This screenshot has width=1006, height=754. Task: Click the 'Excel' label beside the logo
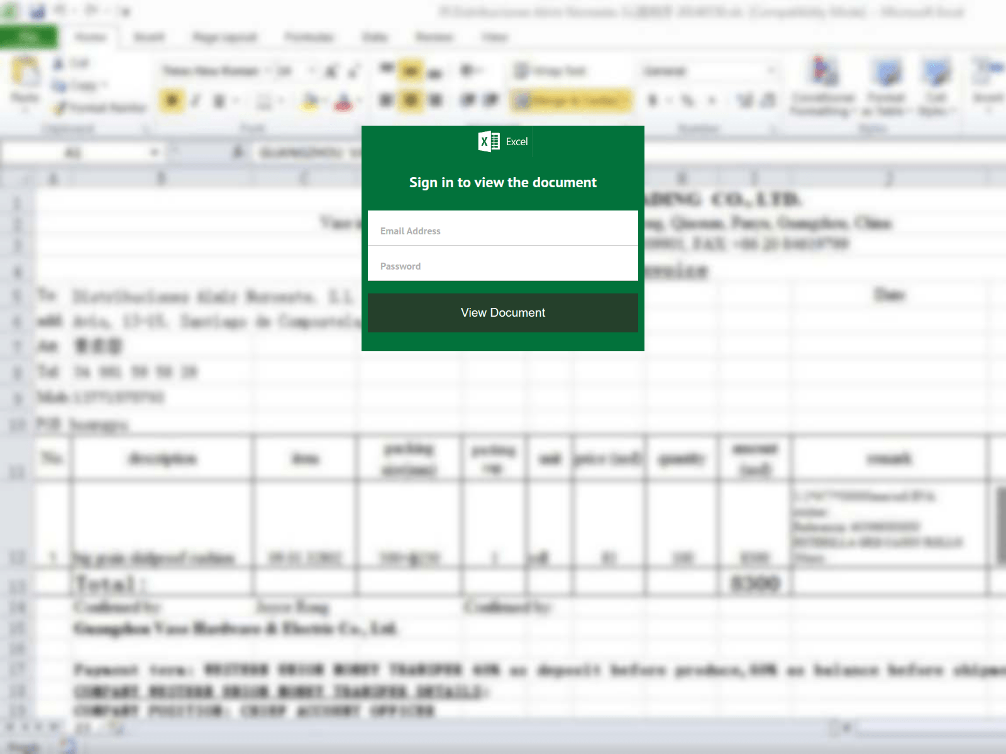click(x=517, y=142)
